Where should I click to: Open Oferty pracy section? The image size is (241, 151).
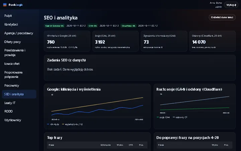tap(19, 42)
